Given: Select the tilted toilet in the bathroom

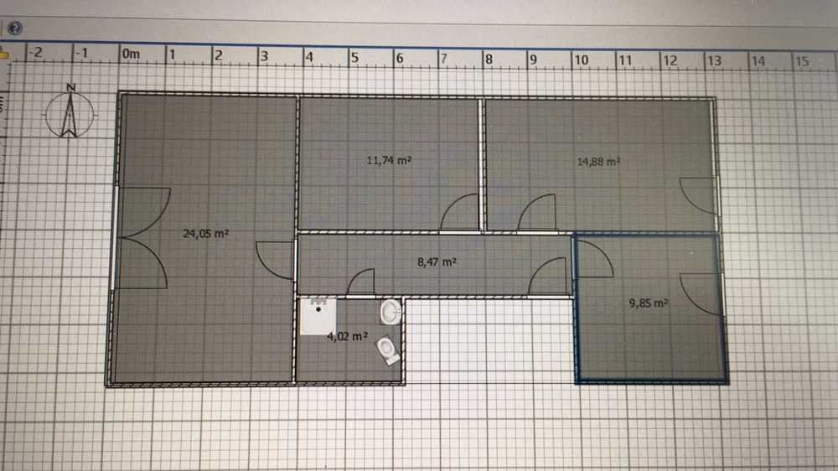Looking at the screenshot, I should (387, 349).
